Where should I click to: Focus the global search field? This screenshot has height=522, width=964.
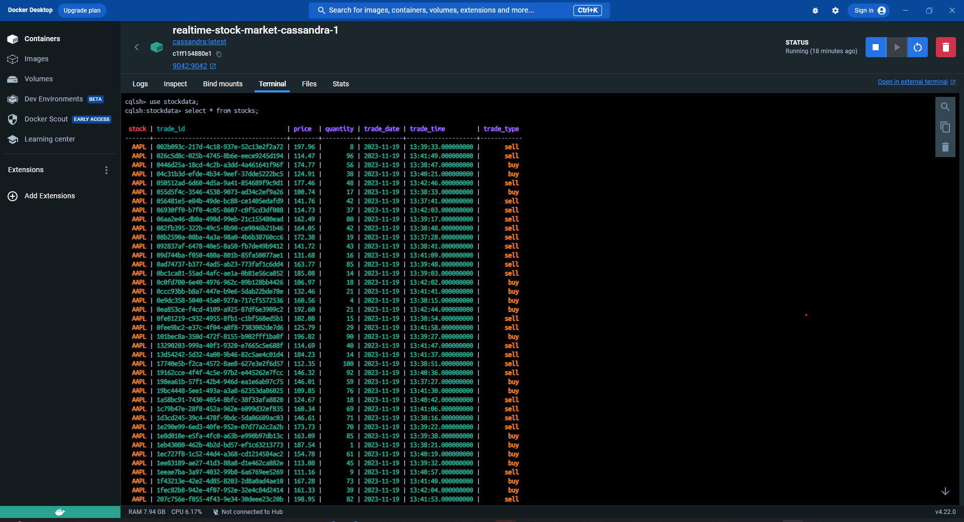459,10
